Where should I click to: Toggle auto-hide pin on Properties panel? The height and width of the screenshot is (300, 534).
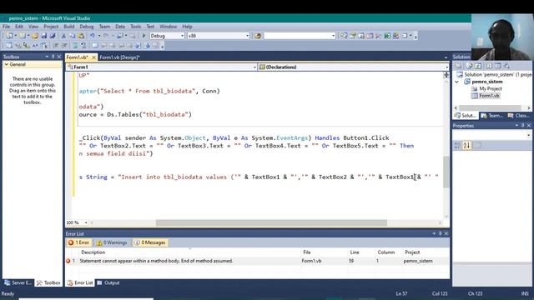point(523,126)
